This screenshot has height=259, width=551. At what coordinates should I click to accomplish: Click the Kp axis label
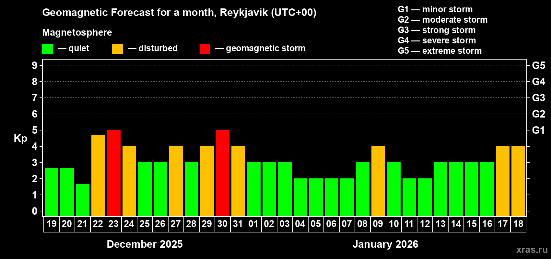pyautogui.click(x=20, y=139)
